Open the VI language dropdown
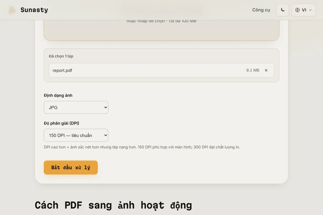The image size is (323, 215). coord(303,10)
